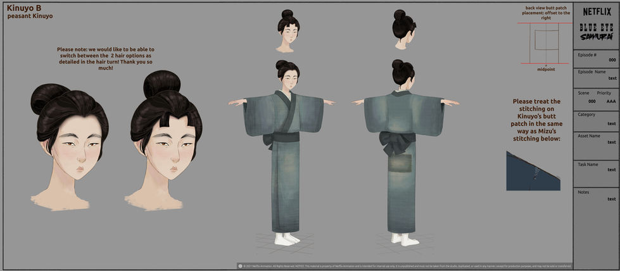620x271 pixels.
Task: Click the "Priority" label
Action: tap(604, 93)
